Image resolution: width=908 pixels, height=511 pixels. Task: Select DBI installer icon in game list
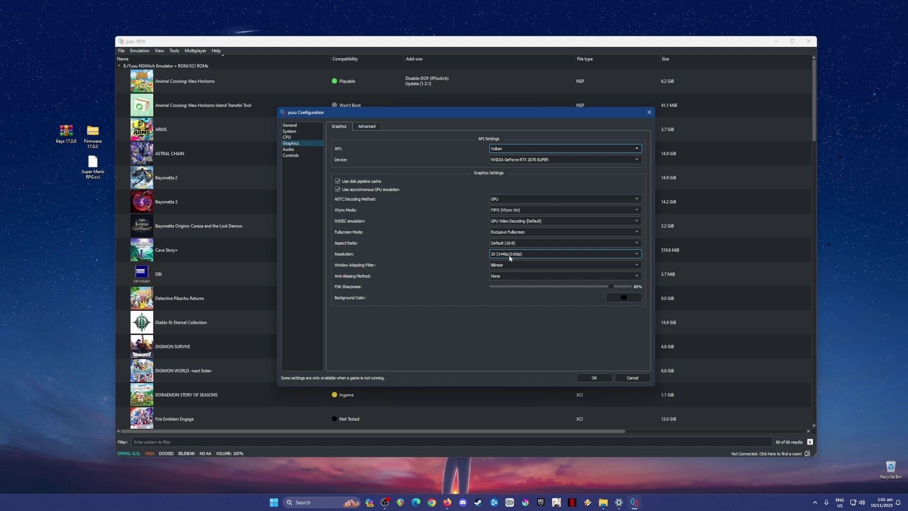pyautogui.click(x=141, y=274)
